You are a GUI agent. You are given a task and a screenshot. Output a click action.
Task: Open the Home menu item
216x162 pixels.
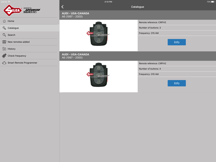point(29,21)
